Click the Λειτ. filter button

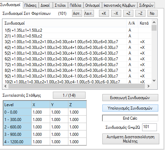(x=89, y=13)
